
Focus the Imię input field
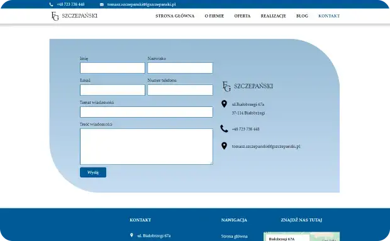click(x=113, y=68)
